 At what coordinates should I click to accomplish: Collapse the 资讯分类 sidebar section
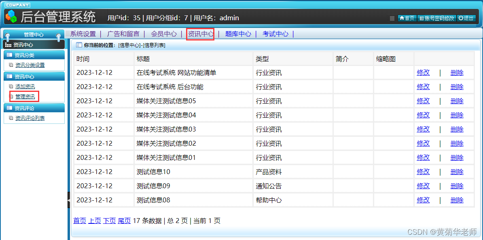click(x=34, y=55)
